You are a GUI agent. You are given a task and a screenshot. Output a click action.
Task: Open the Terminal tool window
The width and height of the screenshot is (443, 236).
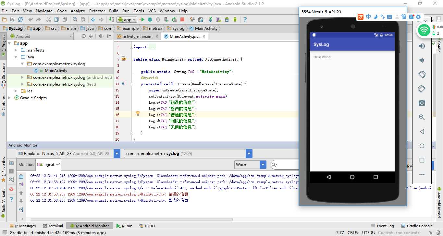(x=53, y=226)
